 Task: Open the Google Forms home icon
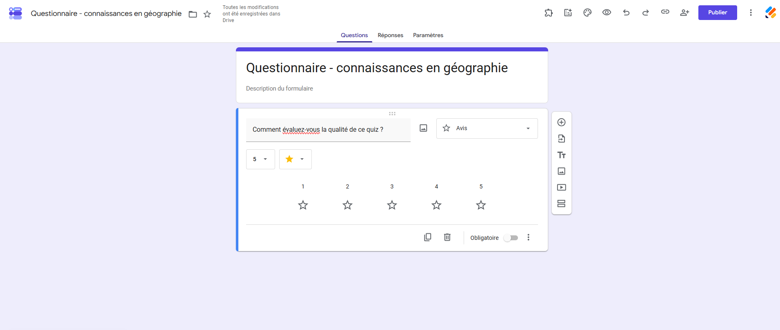[x=16, y=13]
